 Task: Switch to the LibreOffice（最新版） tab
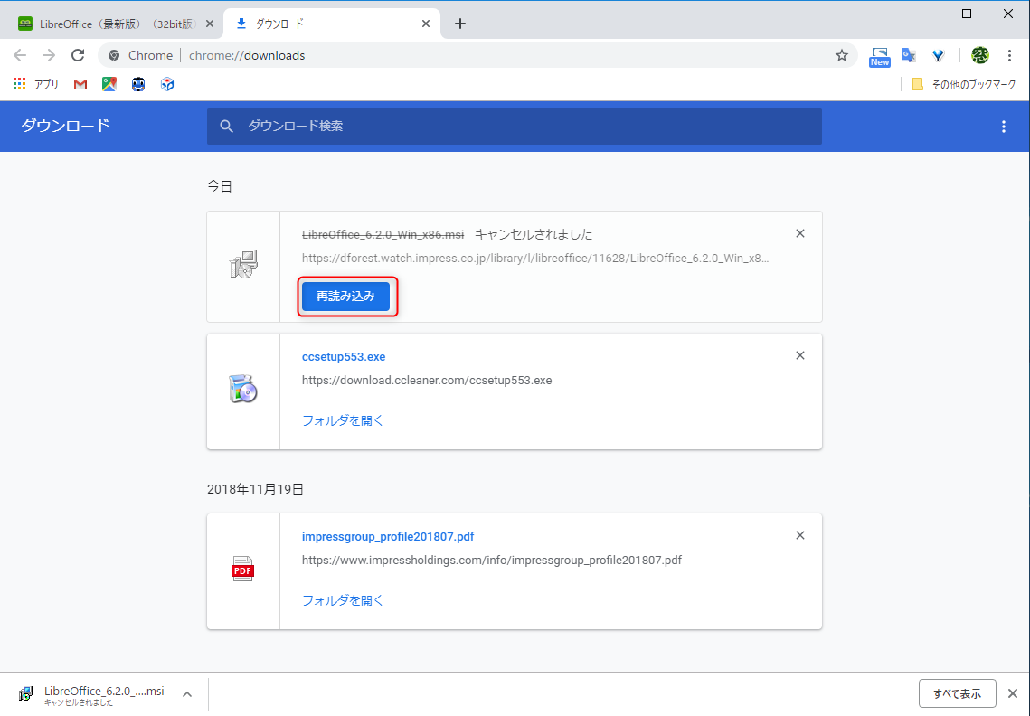click(109, 23)
